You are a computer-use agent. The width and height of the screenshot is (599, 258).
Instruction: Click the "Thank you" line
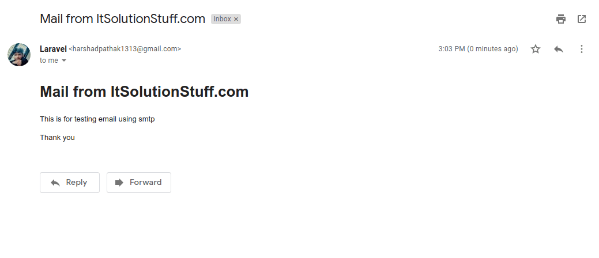coord(57,138)
